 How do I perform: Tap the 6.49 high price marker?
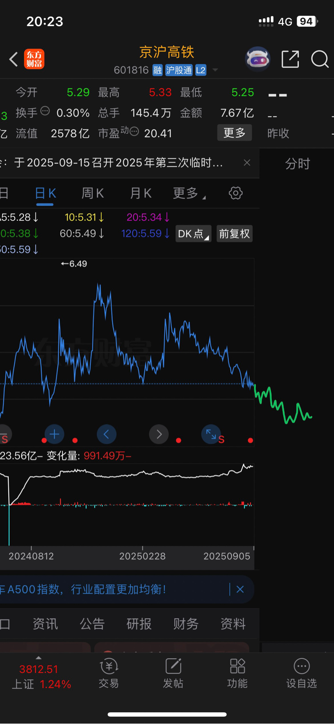pyautogui.click(x=74, y=264)
